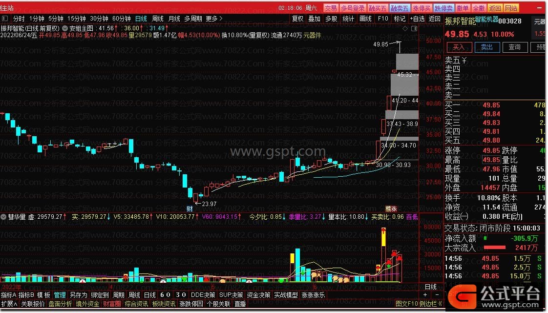Click the 叠加 overlay button
Image resolution: width=548 pixels, height=313 pixels.
click(x=315, y=19)
